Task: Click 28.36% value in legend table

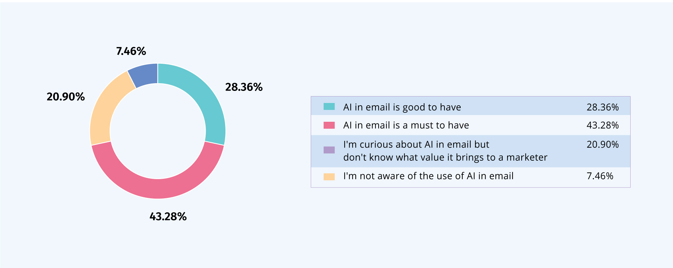Action: pos(603,107)
